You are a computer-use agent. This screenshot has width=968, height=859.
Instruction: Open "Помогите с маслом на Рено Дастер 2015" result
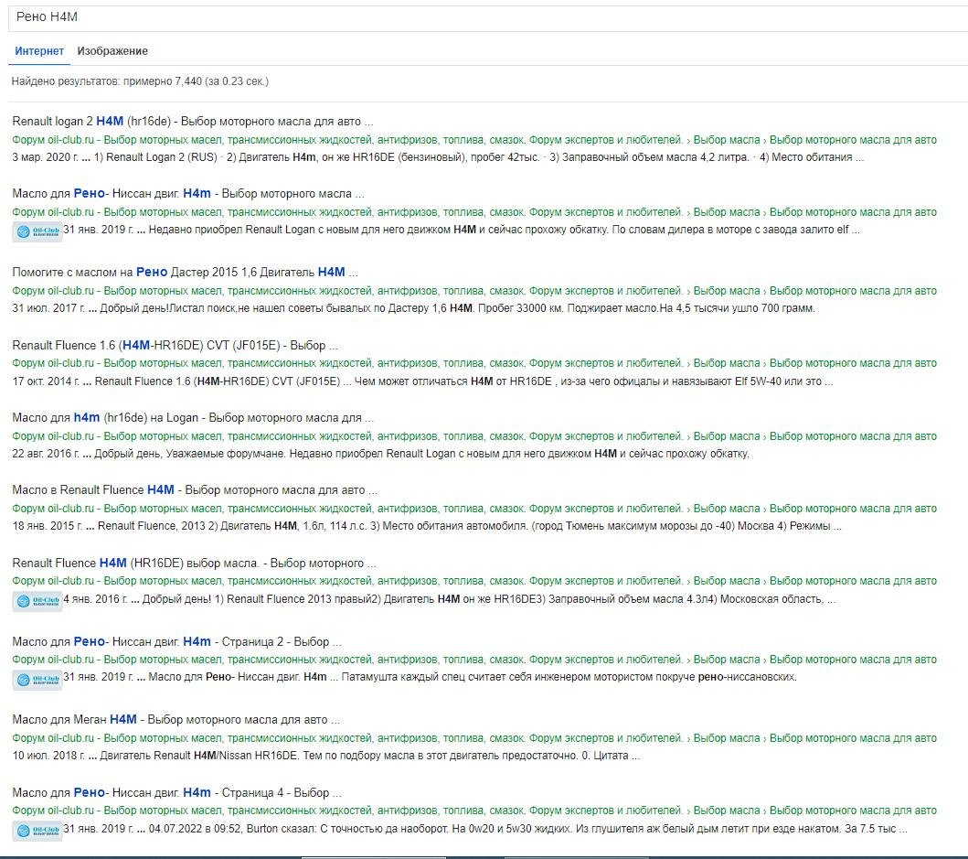[x=185, y=272]
